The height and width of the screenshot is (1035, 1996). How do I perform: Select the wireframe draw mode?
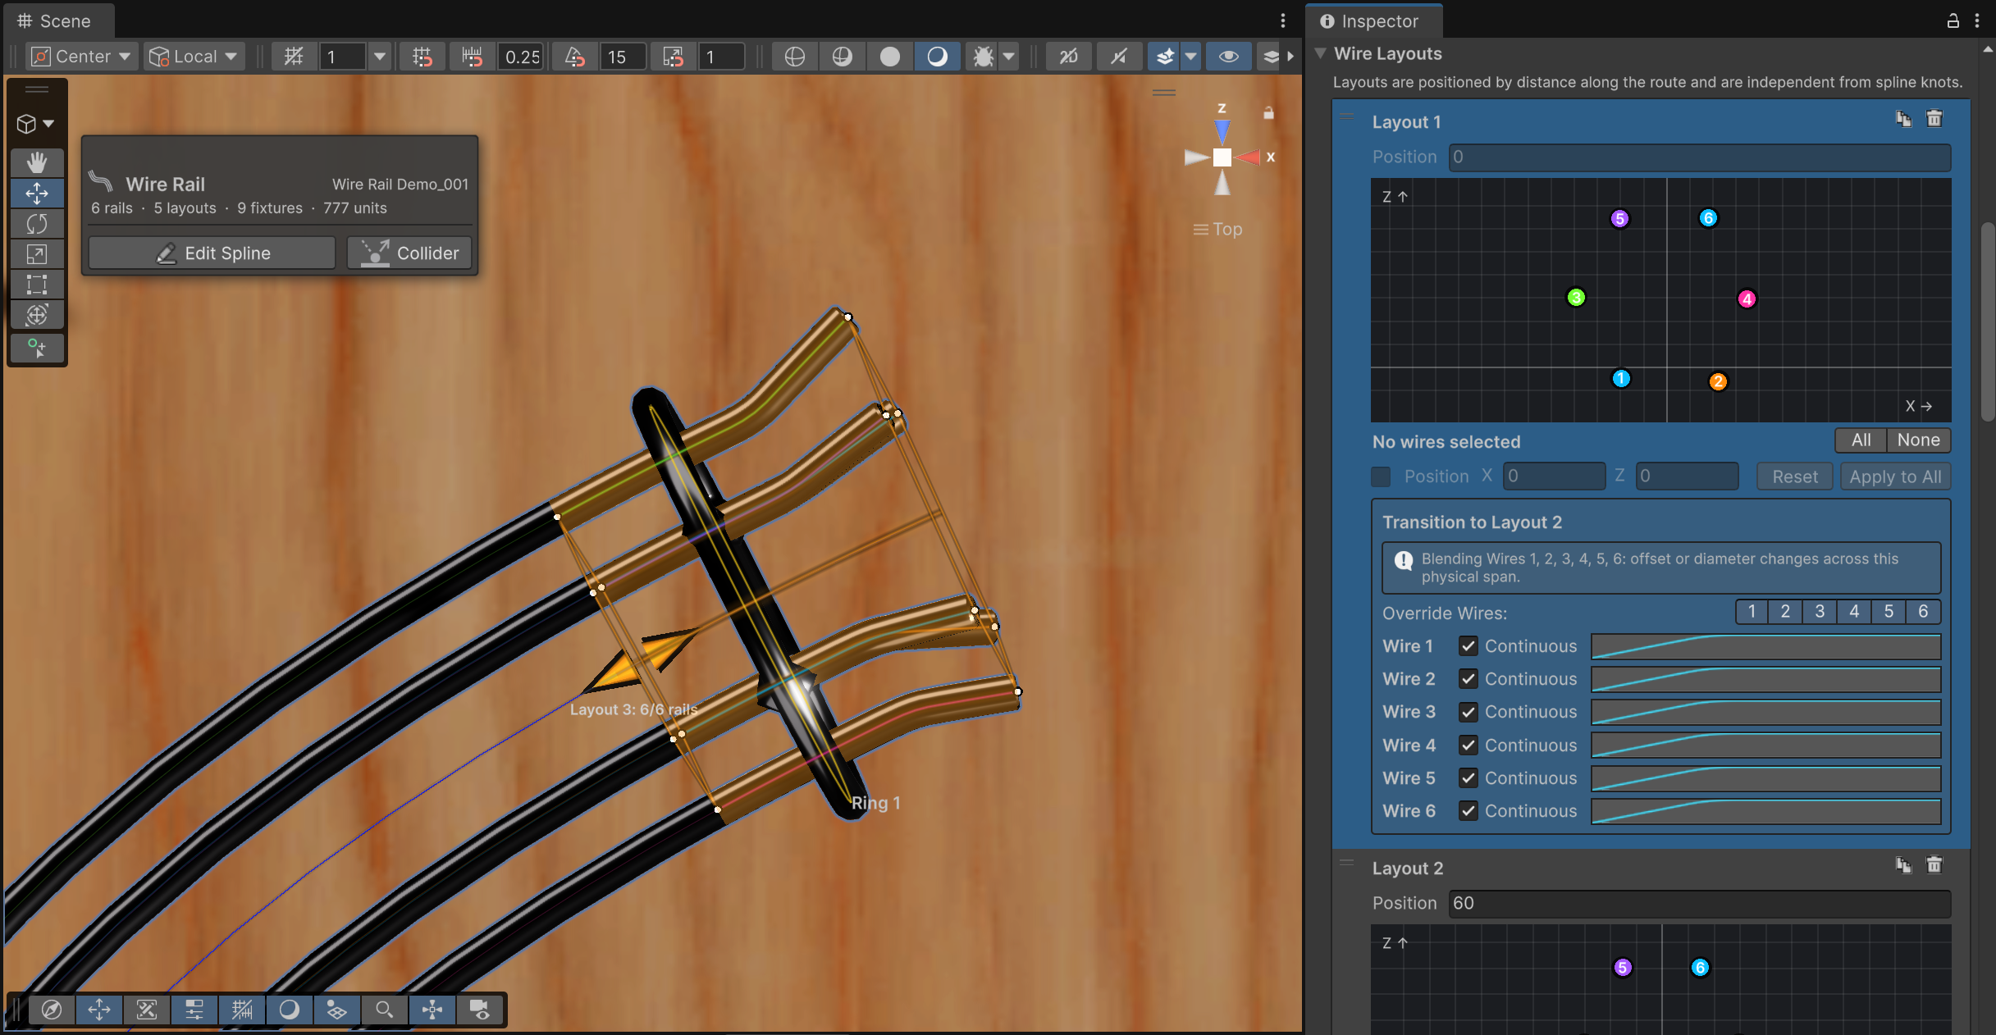[x=794, y=57]
